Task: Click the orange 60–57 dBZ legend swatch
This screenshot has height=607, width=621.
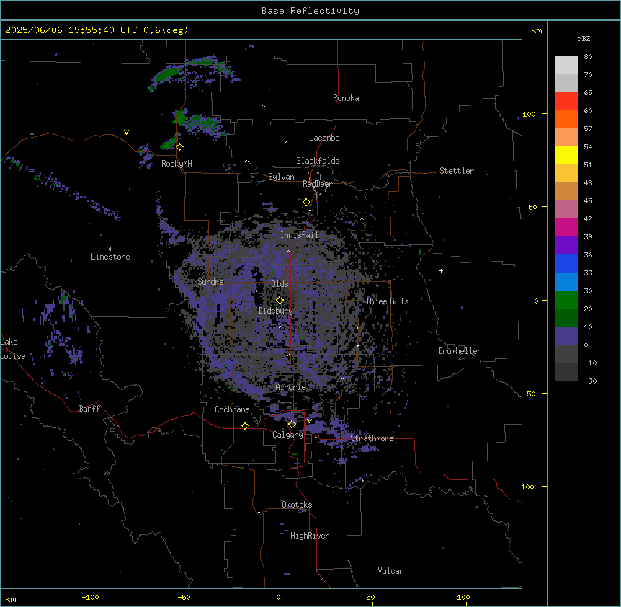Action: 566,119
